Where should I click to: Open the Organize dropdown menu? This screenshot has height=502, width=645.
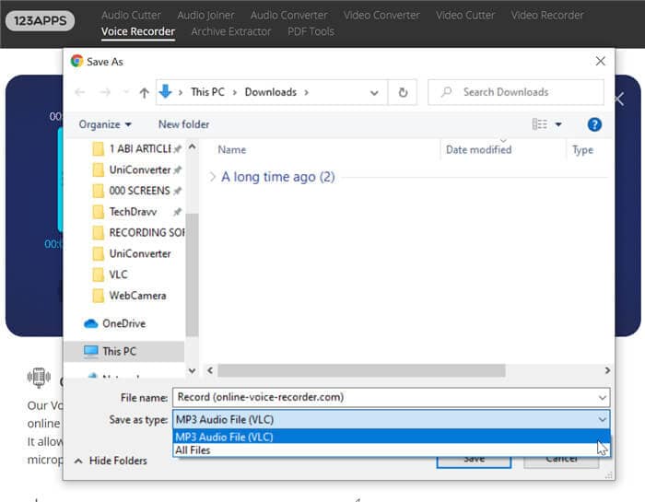coord(105,124)
